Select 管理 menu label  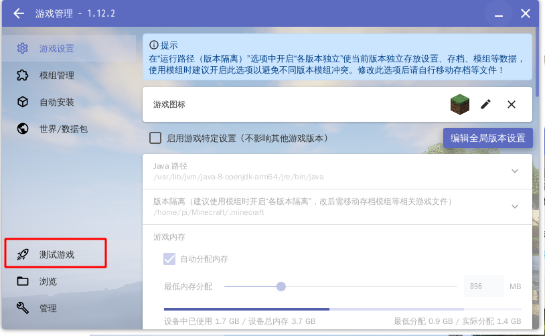coord(48,308)
